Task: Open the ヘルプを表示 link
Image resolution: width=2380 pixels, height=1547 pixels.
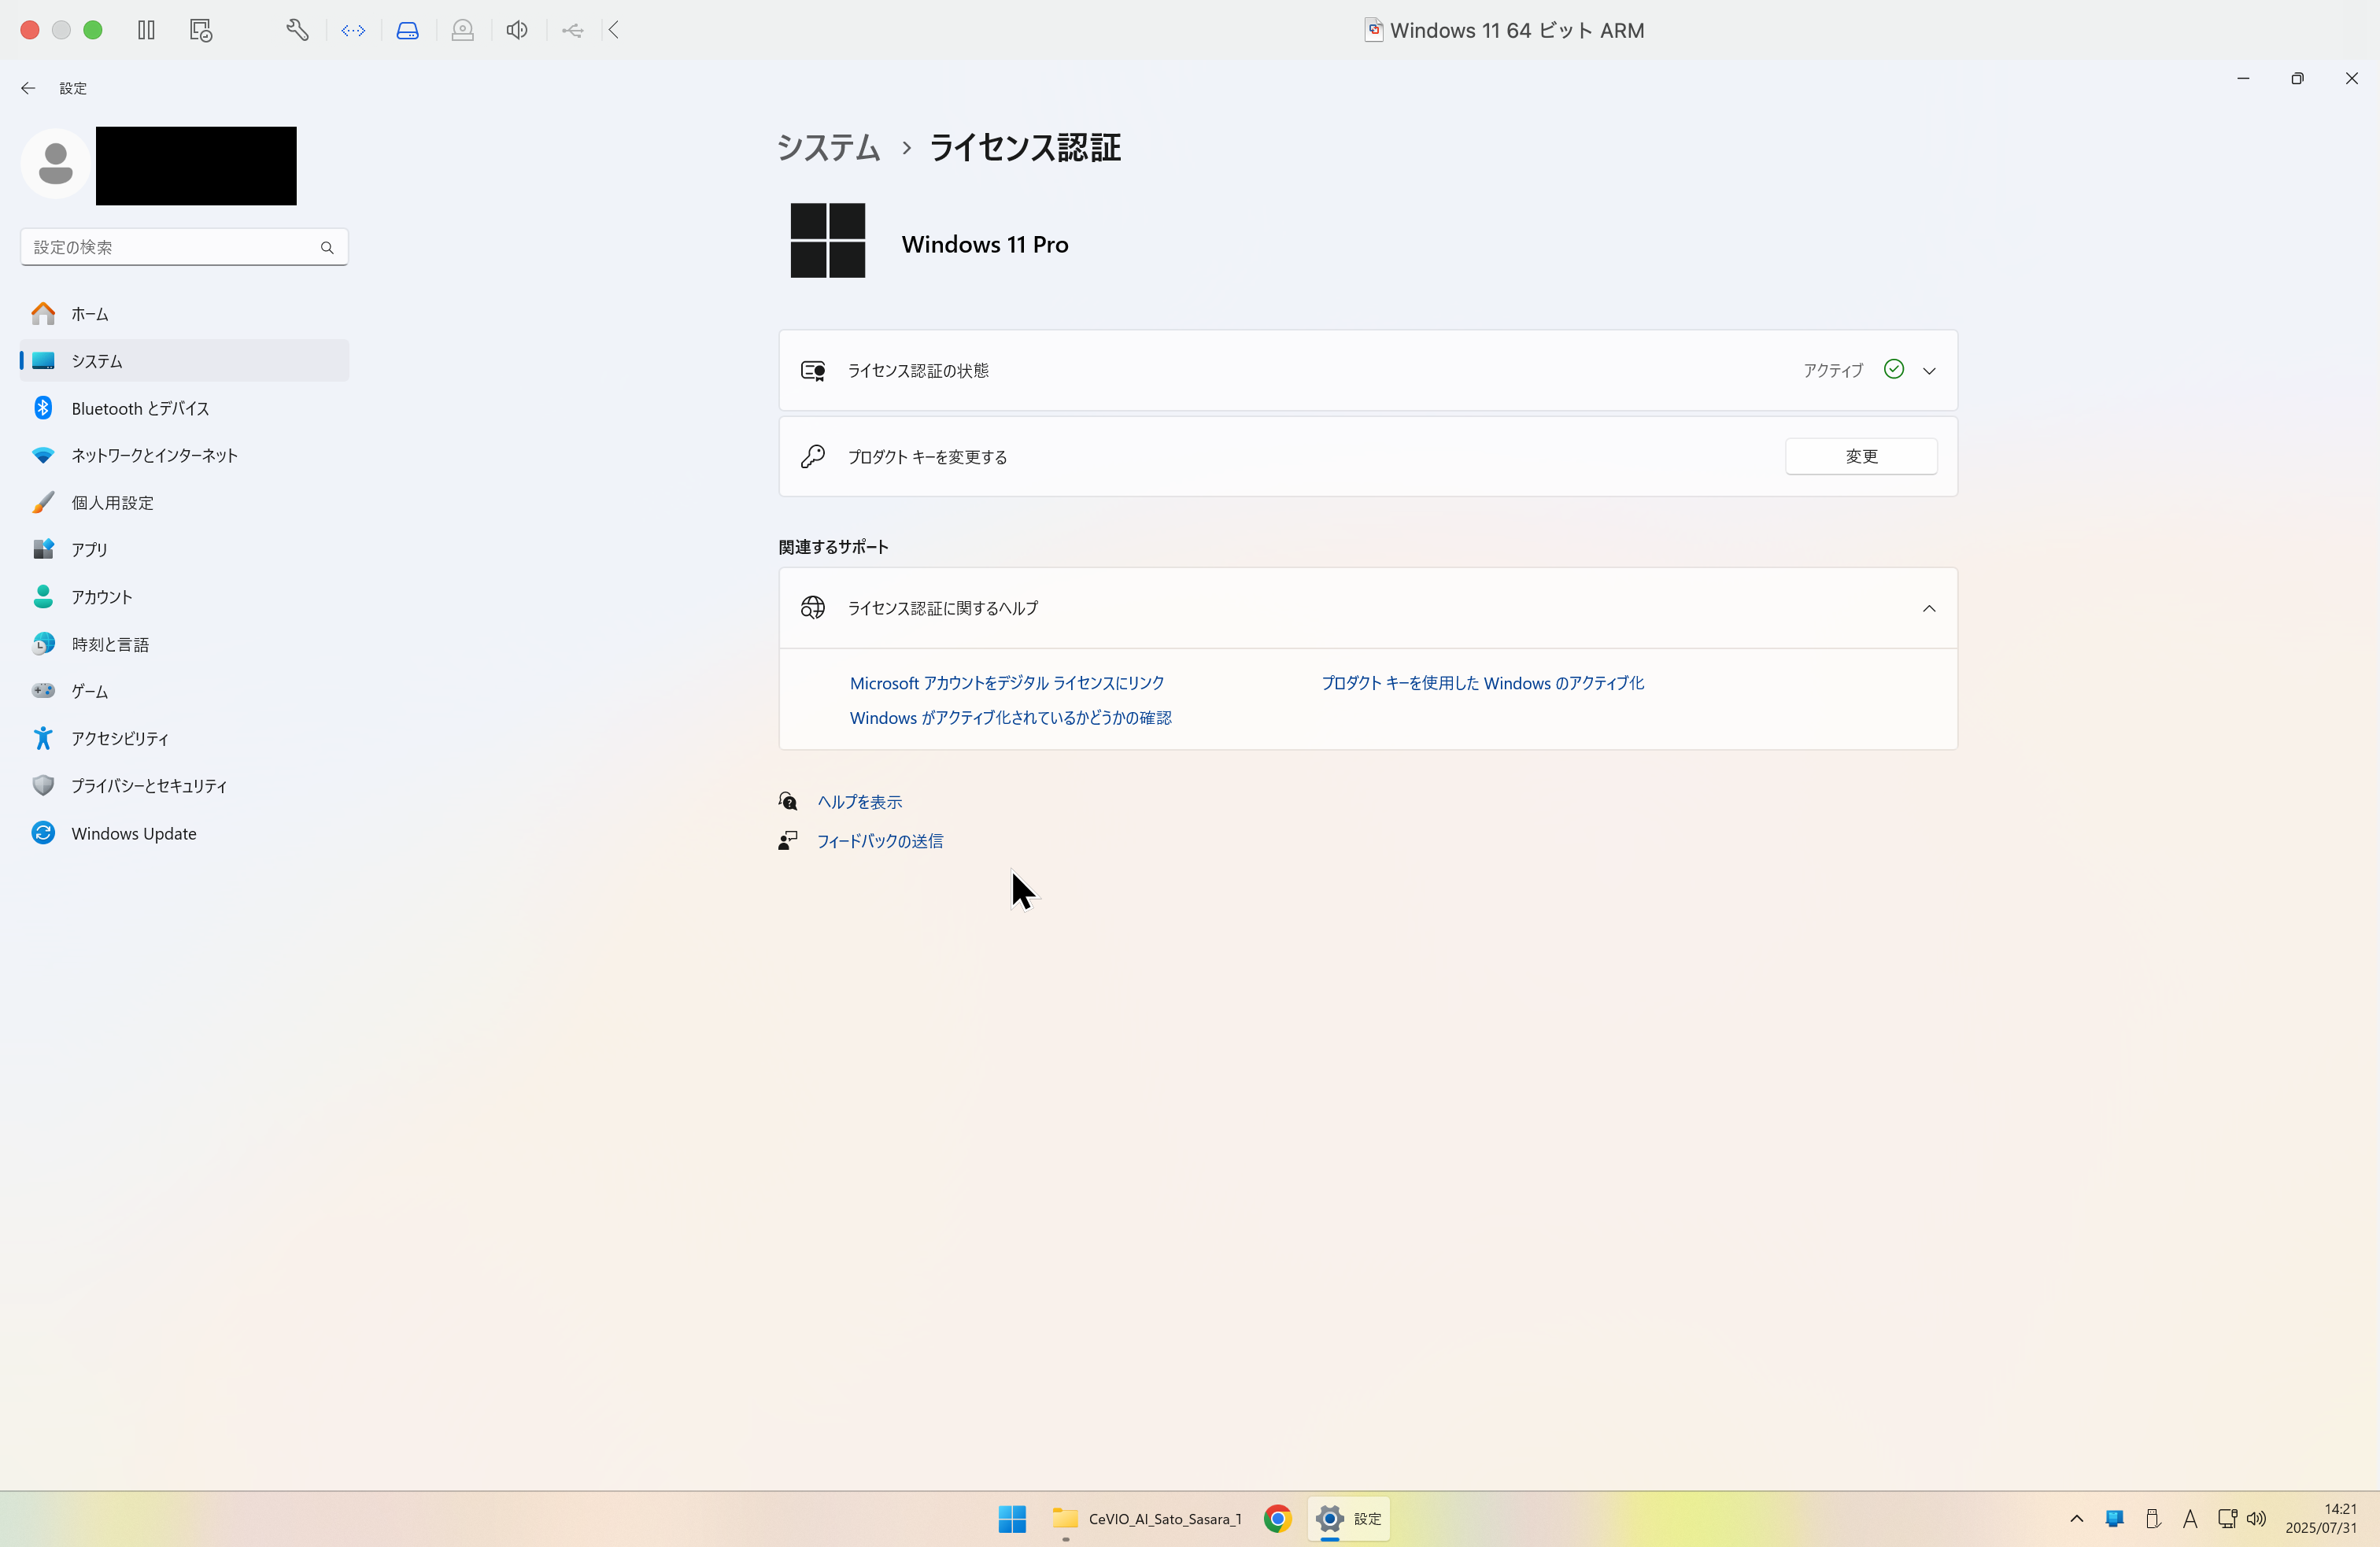Action: click(857, 800)
